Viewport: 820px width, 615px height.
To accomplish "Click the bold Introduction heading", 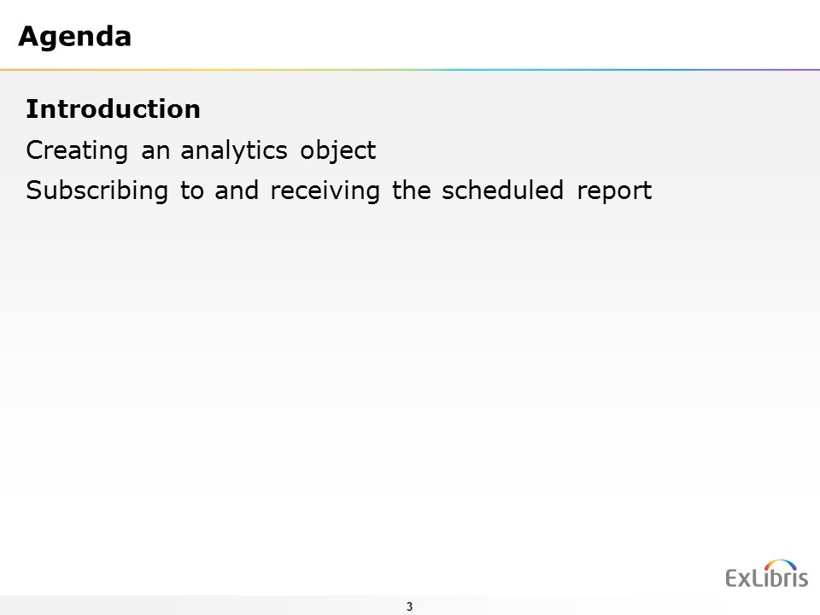I will tap(113, 108).
